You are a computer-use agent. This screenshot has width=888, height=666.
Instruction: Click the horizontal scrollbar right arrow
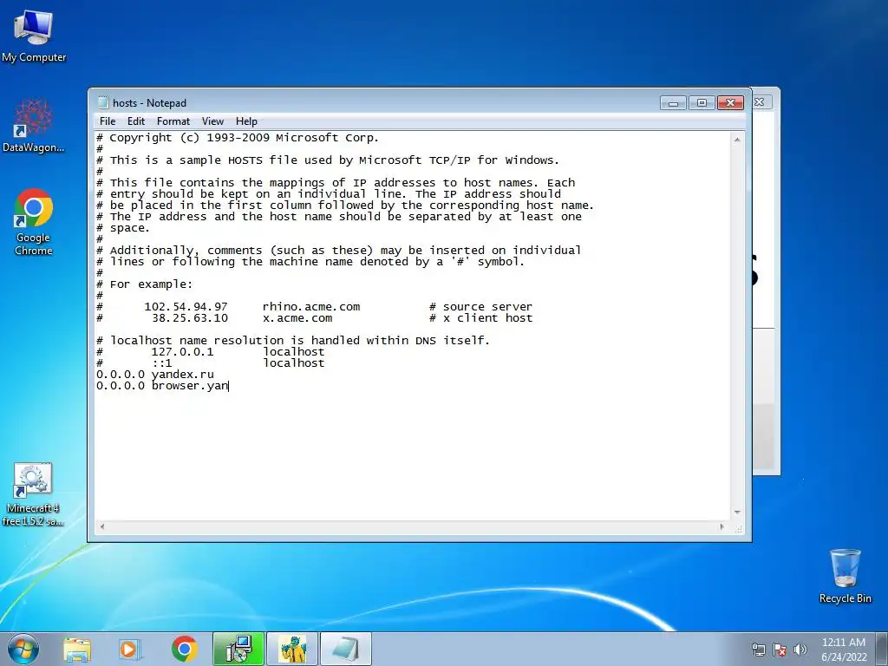(721, 526)
